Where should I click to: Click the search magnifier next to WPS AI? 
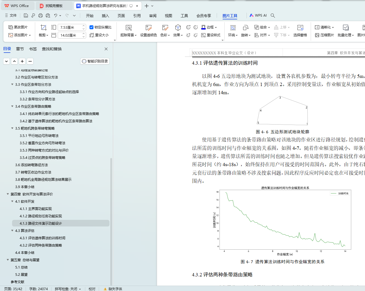click(273, 16)
